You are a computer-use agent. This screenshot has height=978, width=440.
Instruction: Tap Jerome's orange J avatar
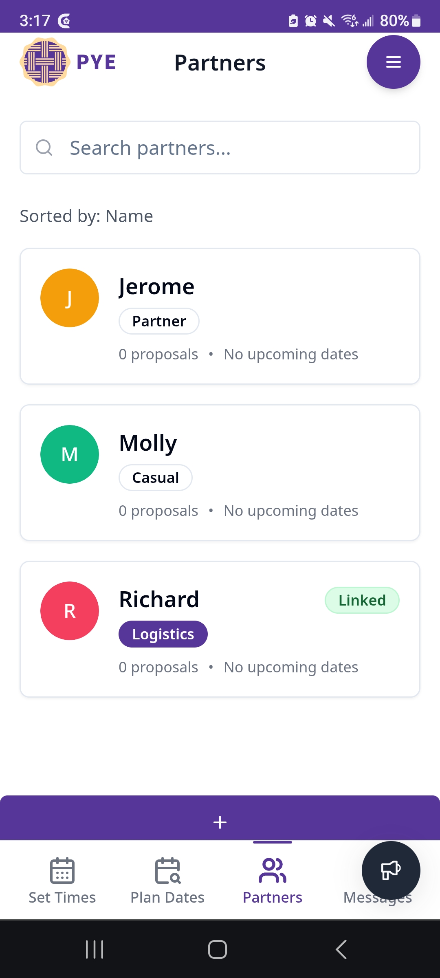pyautogui.click(x=70, y=298)
